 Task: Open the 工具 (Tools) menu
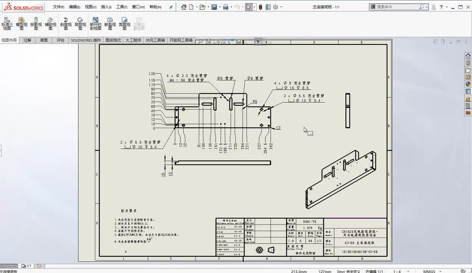[x=122, y=7]
